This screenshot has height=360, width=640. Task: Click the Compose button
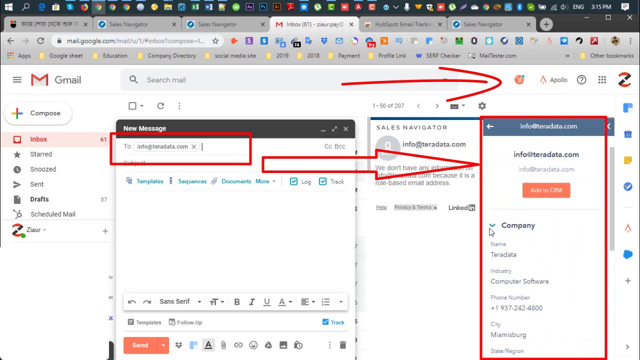click(x=38, y=113)
